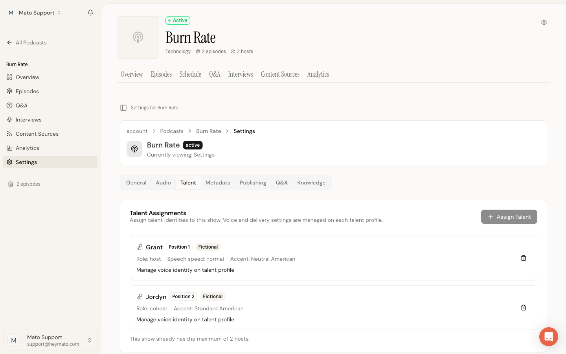This screenshot has height=354, width=566.
Task: Click the M avatar in the bottom account card
Action: tap(14, 340)
